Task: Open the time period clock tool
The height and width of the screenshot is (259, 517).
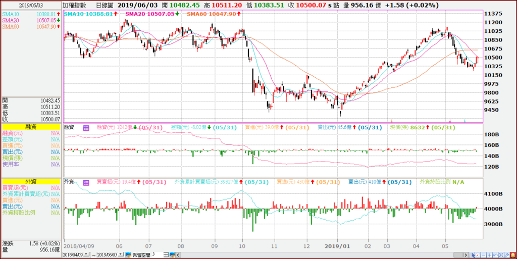Action: (x=478, y=255)
